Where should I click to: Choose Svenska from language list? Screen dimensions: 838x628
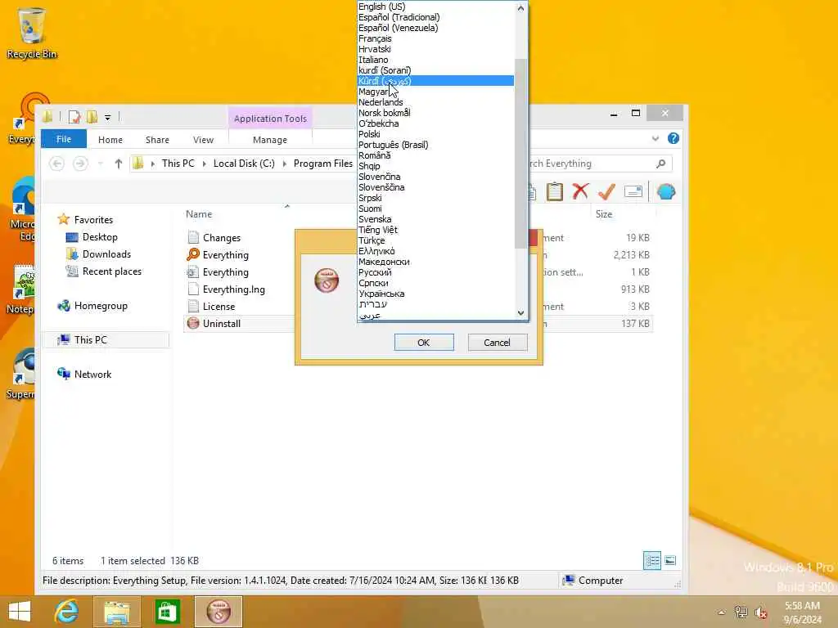click(435, 219)
